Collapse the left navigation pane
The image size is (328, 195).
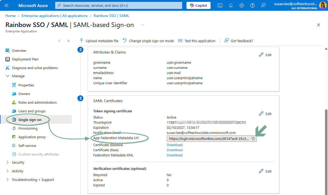pyautogui.click(x=68, y=41)
